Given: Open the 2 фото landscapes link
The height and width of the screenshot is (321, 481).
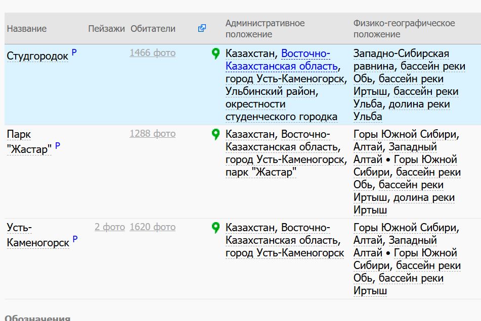Looking at the screenshot, I should [x=109, y=227].
